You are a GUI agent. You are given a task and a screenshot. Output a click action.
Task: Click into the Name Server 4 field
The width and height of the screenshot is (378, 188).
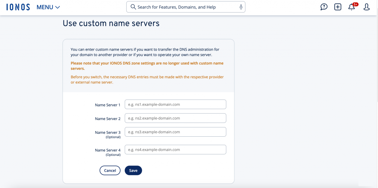click(175, 150)
